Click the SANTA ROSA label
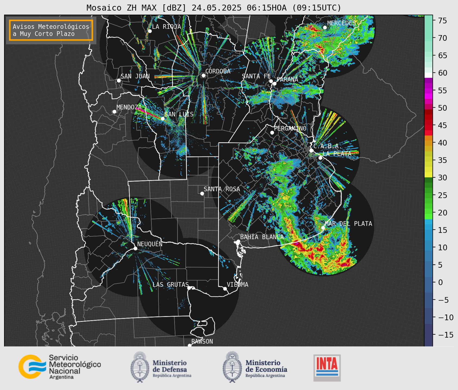This screenshot has width=458, height=390. point(222,189)
